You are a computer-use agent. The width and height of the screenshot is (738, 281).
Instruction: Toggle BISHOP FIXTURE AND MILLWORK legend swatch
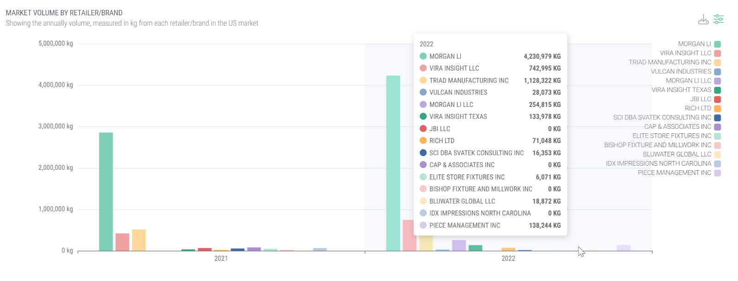click(x=717, y=146)
